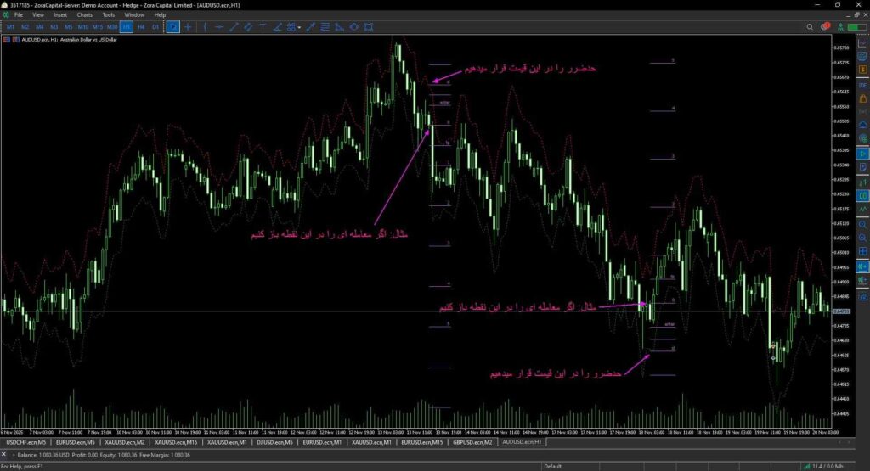Open the USDCHF.ecn,M5 chart tab
Image resolution: width=870 pixels, height=471 pixels.
(25, 442)
